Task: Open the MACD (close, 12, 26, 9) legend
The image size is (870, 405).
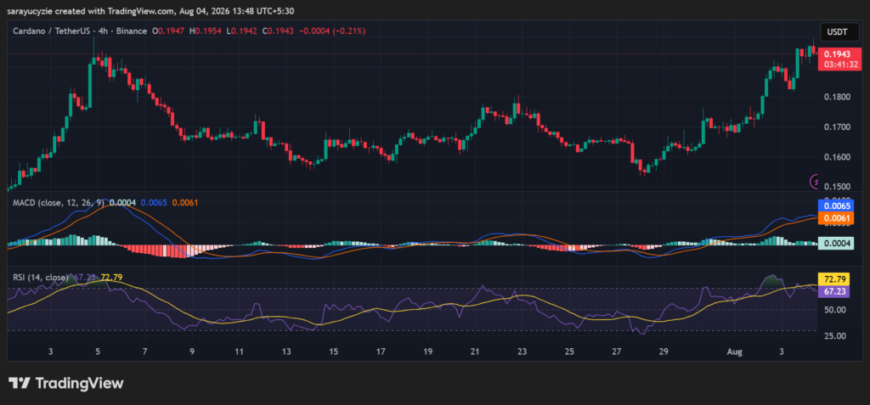Action: [x=59, y=203]
